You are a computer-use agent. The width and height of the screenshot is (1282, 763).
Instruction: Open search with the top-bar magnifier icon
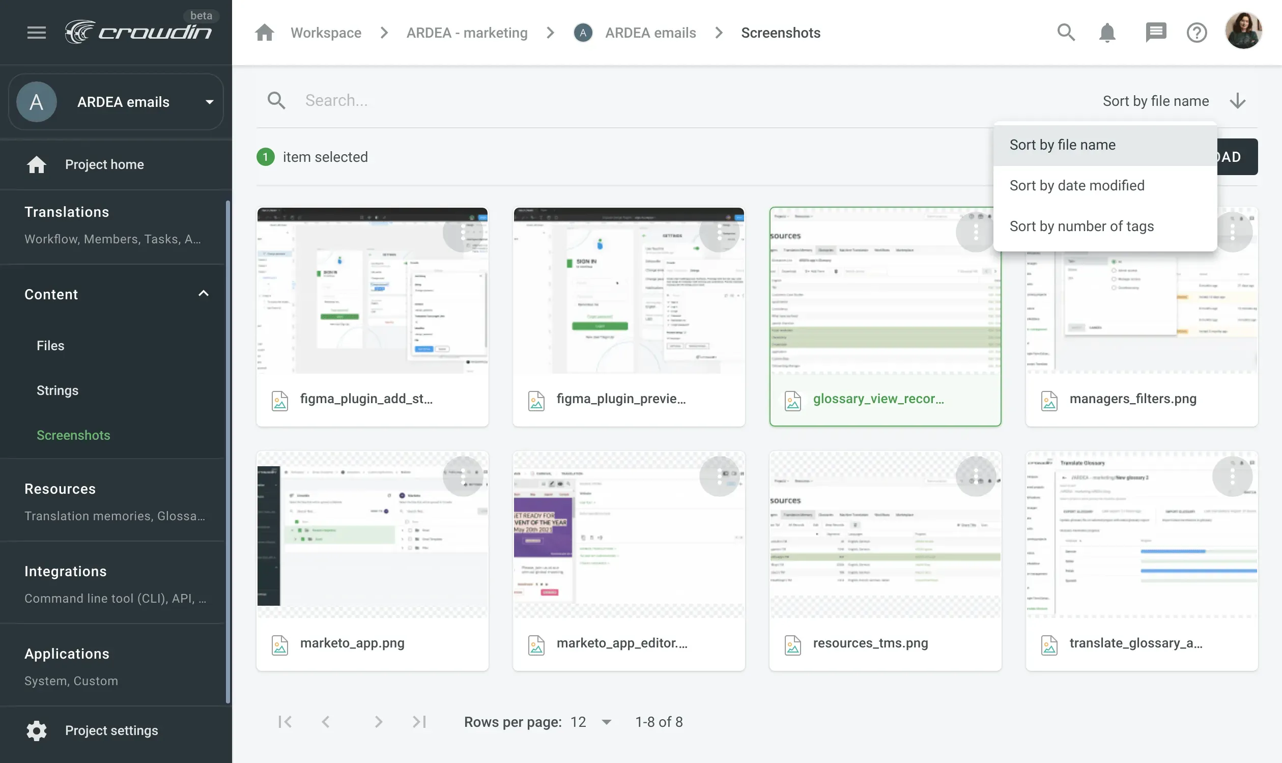coord(1066,33)
